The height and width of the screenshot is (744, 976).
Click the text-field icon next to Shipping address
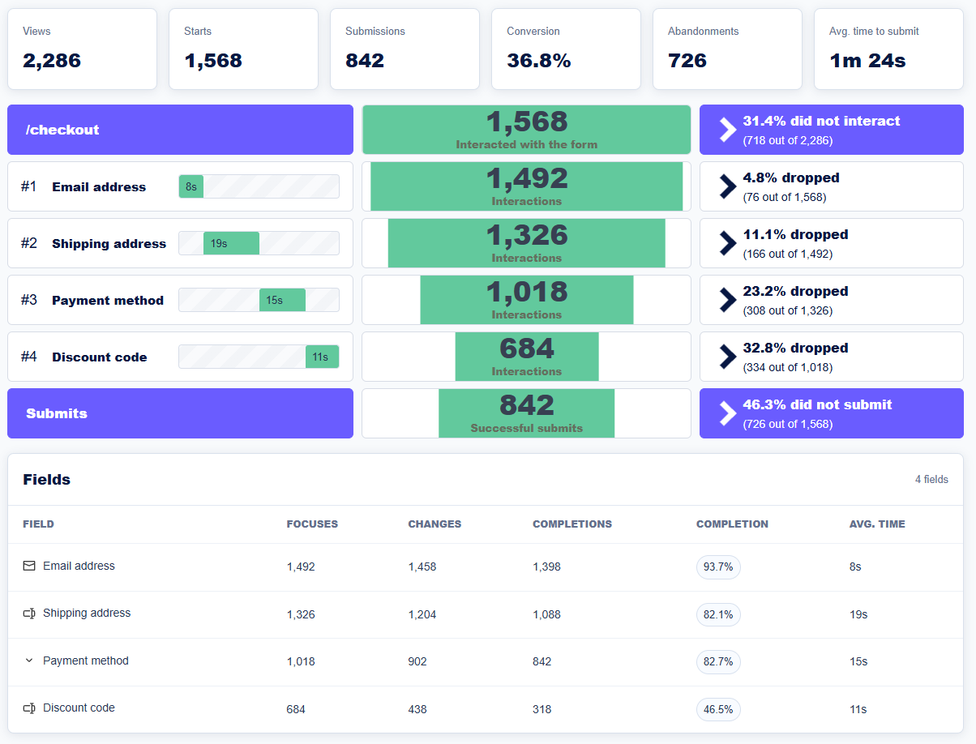click(x=29, y=614)
